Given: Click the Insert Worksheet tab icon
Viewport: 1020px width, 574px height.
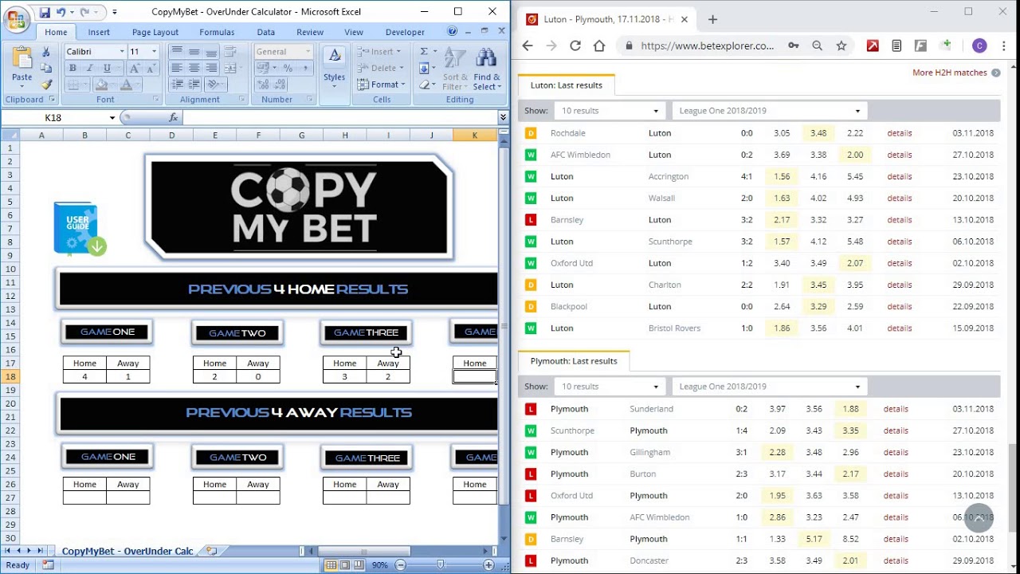Looking at the screenshot, I should point(211,551).
